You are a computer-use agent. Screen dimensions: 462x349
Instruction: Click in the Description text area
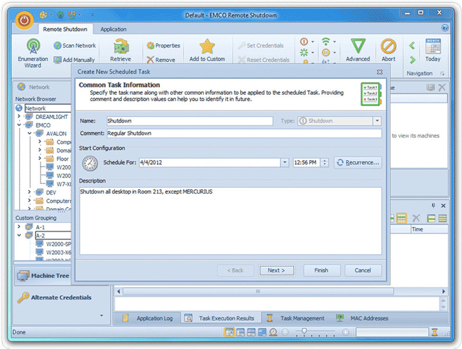coord(230,221)
